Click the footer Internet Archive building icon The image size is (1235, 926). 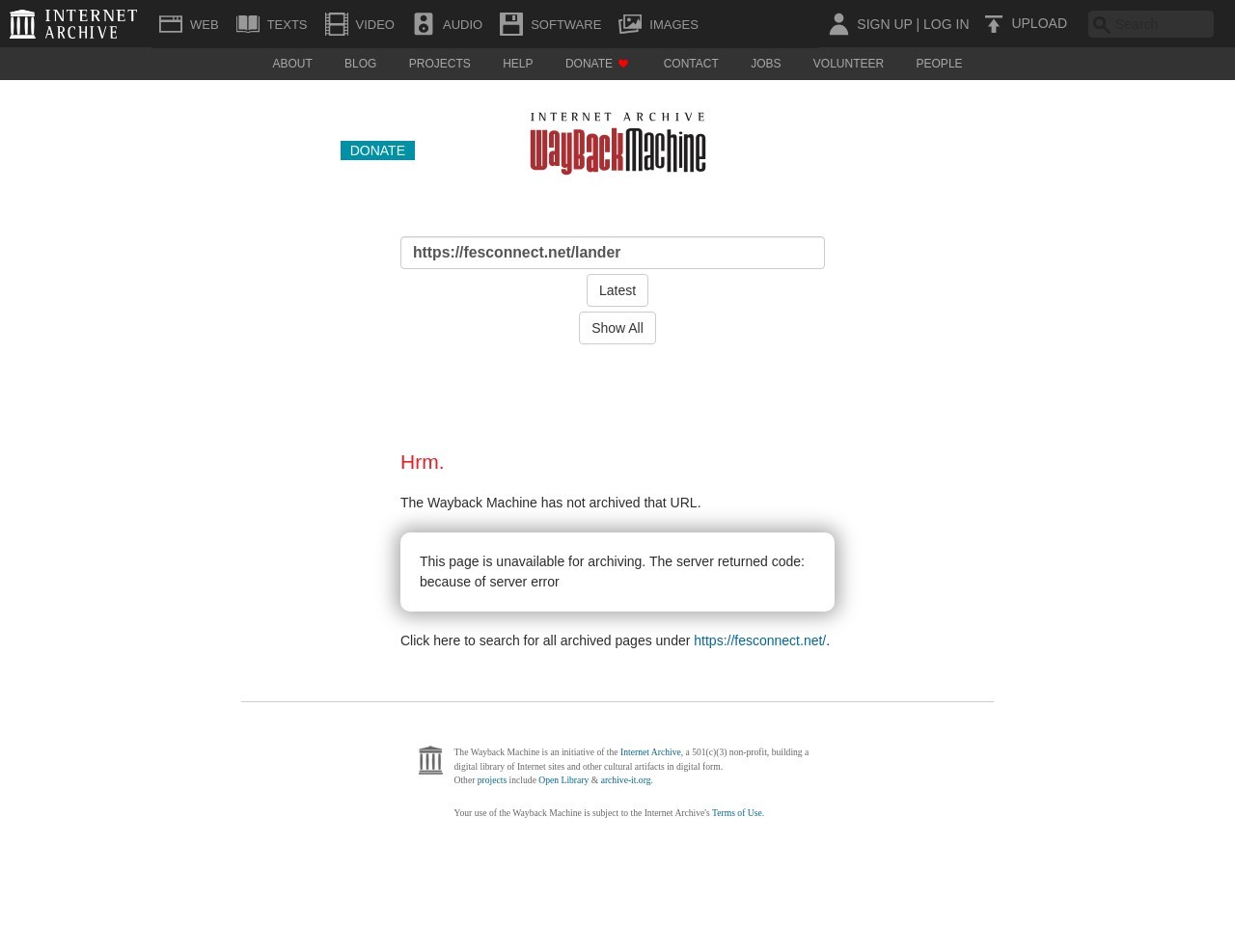click(430, 760)
